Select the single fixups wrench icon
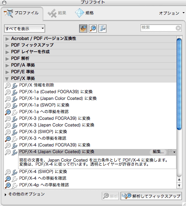The height and width of the screenshot is (206, 186). (x=102, y=28)
